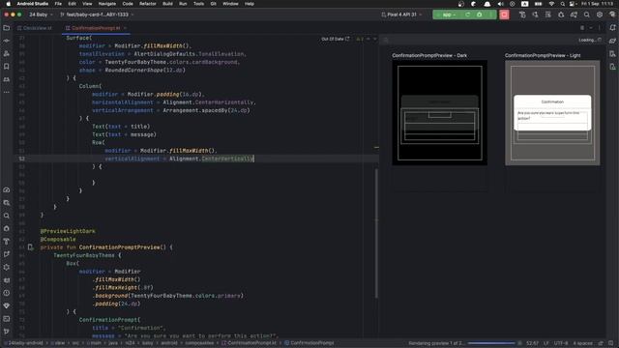Select the ConfirmationPromptPreview - Dark preview thumbnail
The image size is (619, 348).
pos(439,112)
